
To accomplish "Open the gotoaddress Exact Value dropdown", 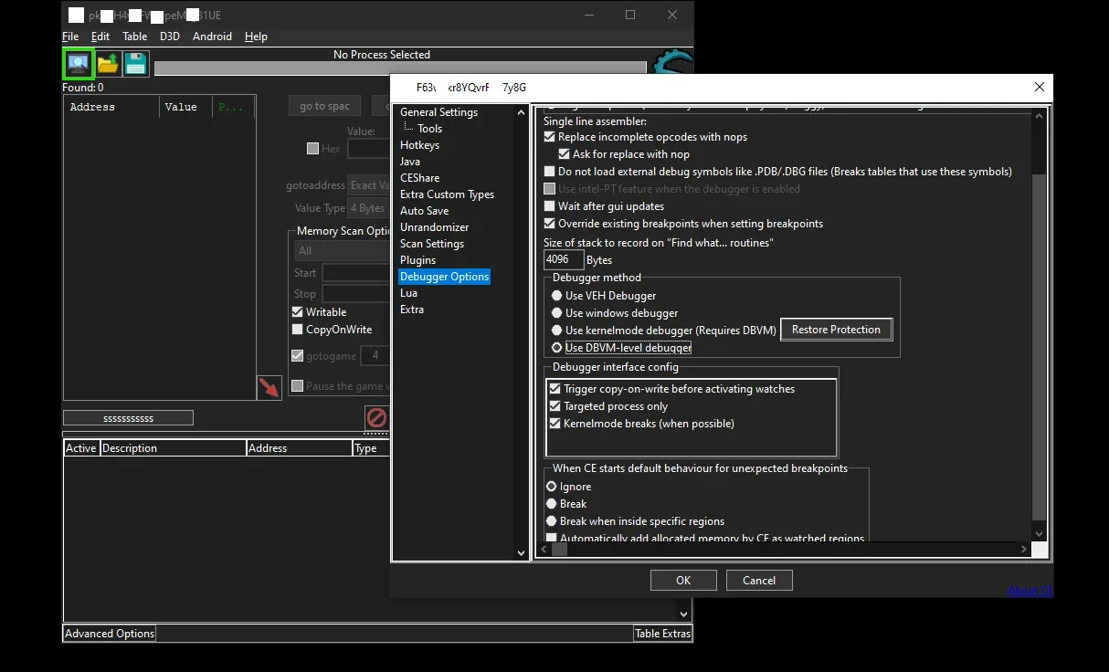I will [x=369, y=185].
